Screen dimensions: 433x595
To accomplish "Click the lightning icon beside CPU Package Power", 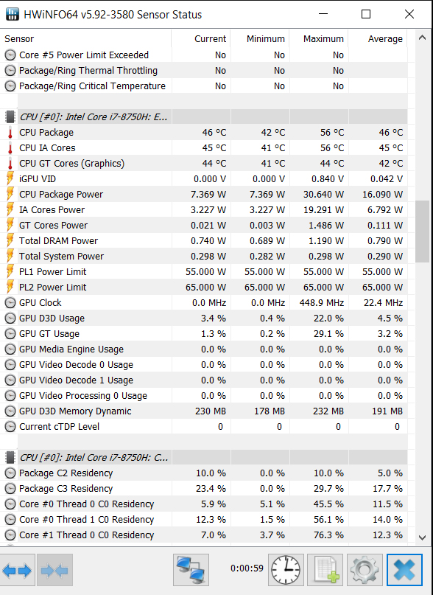I will 10,195.
